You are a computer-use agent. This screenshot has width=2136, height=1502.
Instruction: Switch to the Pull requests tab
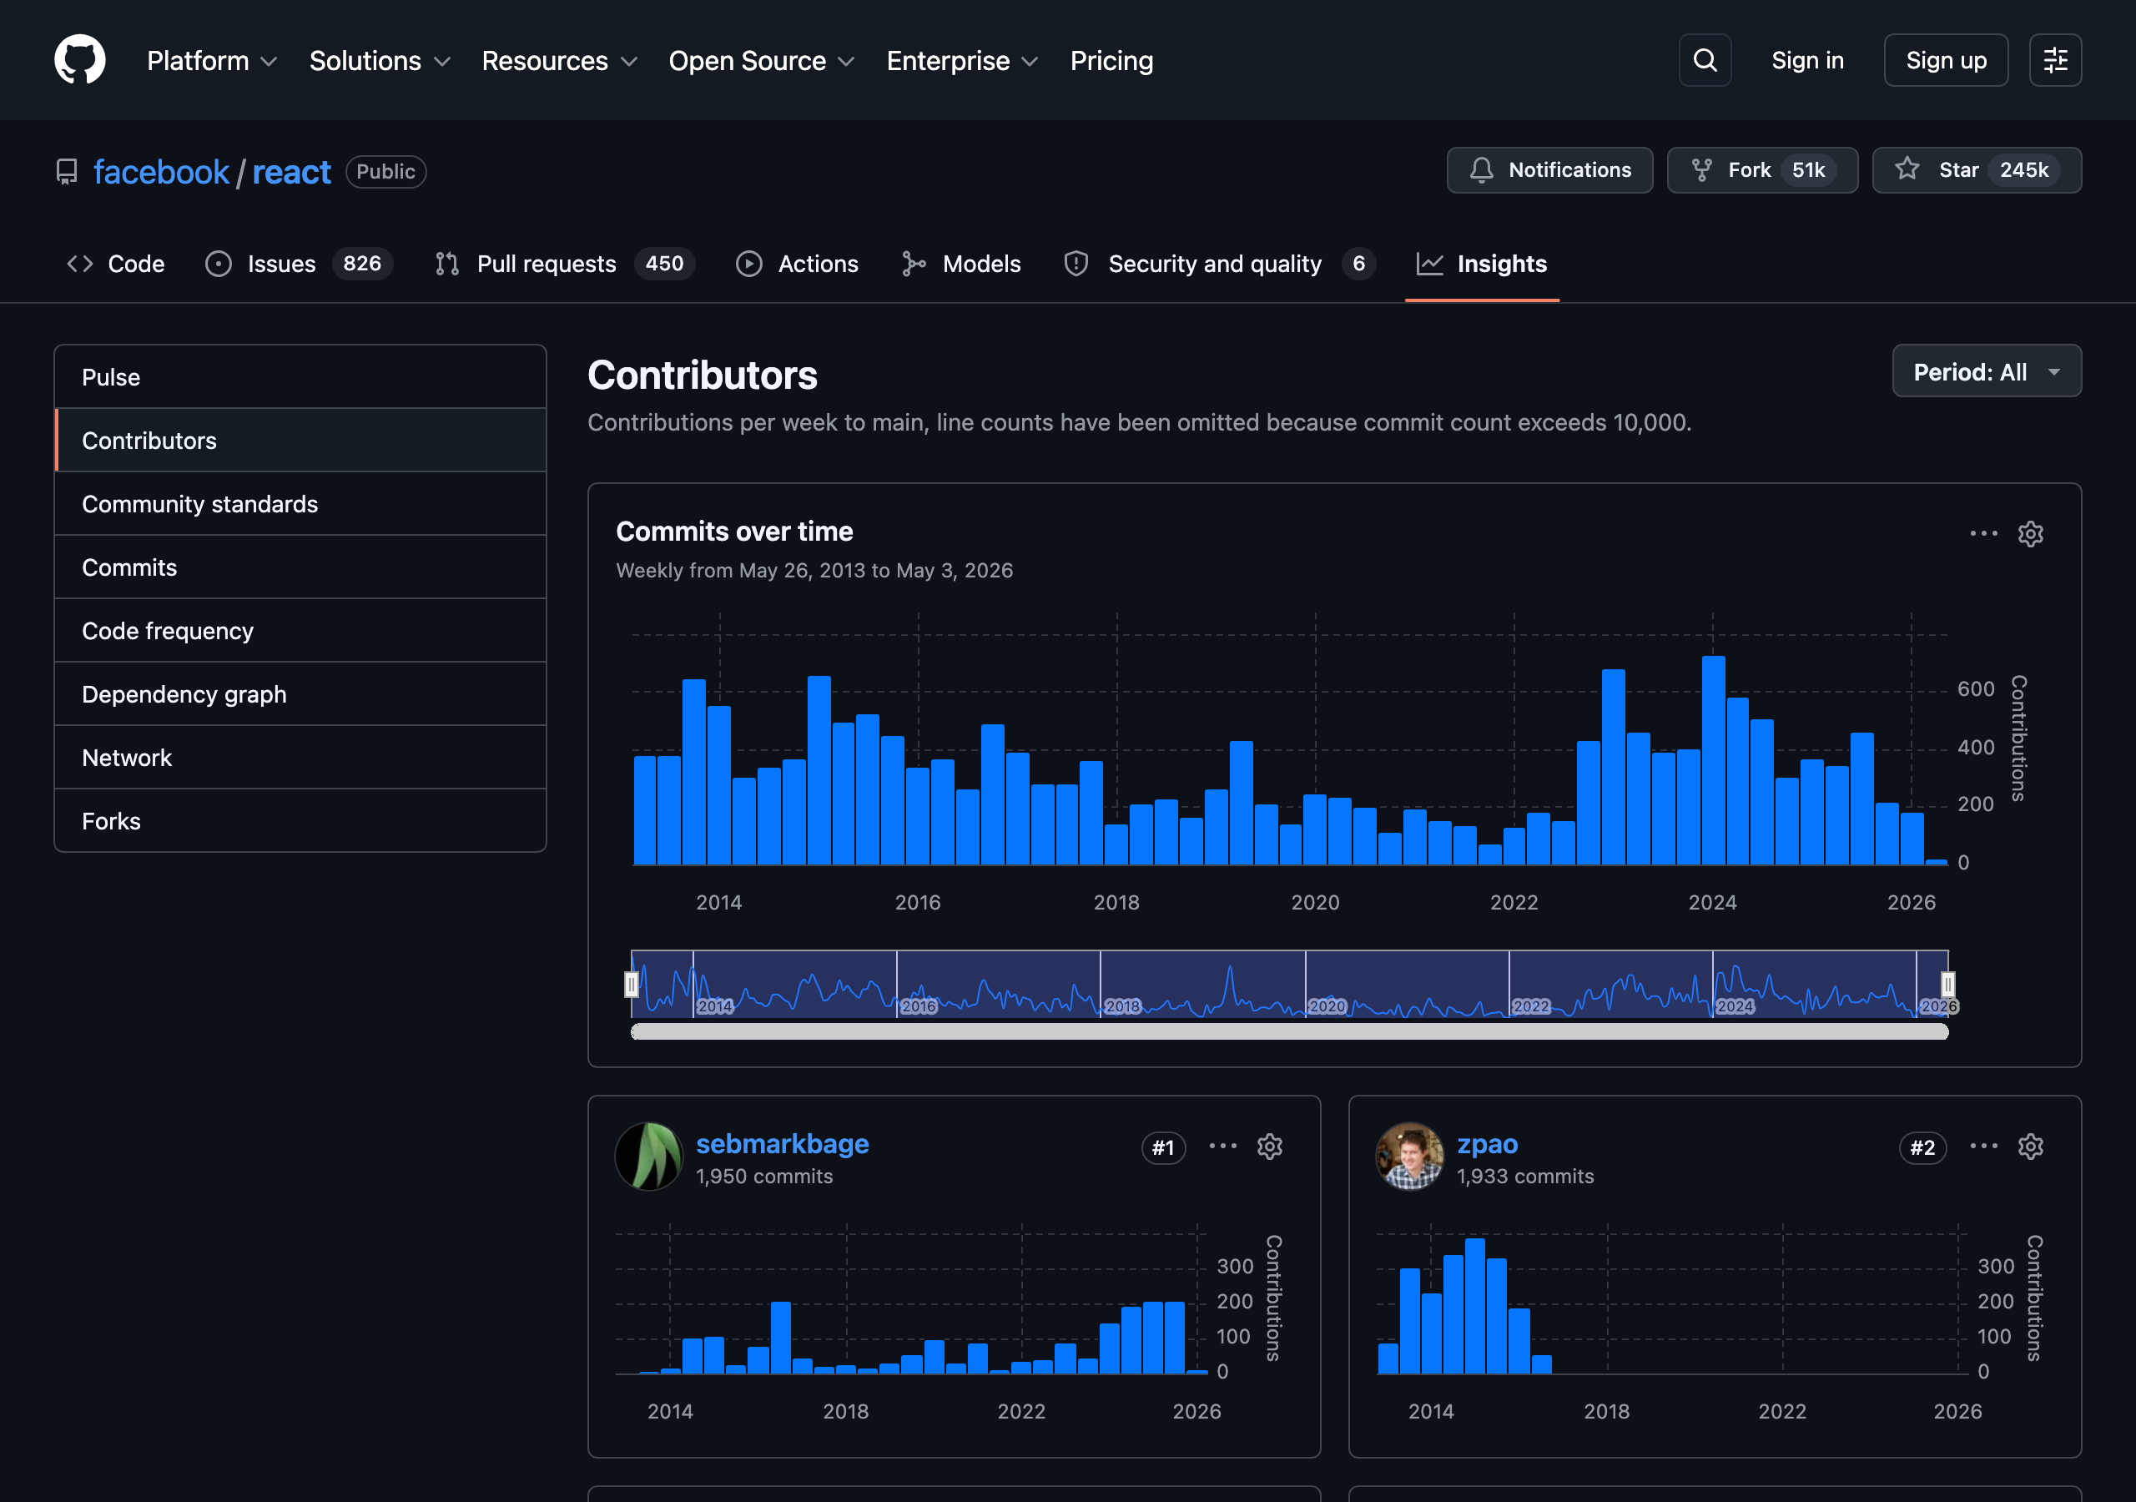coord(565,265)
